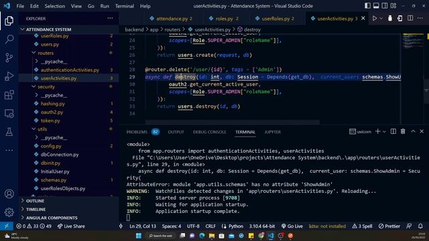Open run options dropdown arrow
The width and height of the screenshot is (429, 241).
point(381,18)
